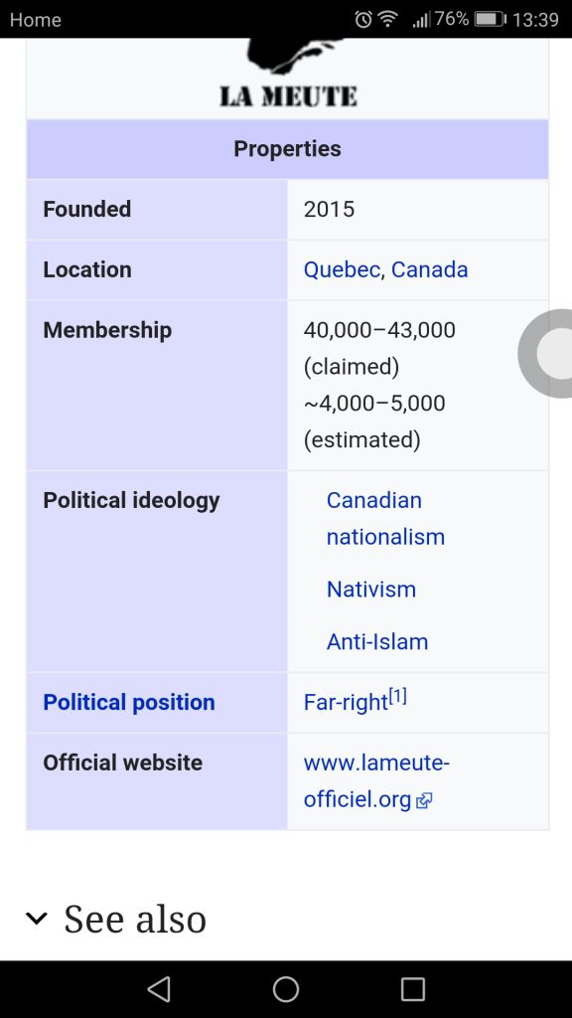Tap the Android home circle icon
Viewport: 572px width, 1018px height.
[x=286, y=989]
